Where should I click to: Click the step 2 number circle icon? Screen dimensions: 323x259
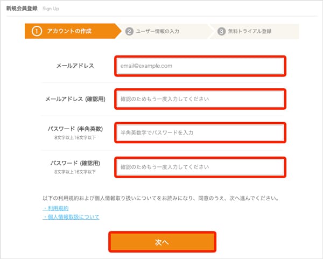click(x=129, y=31)
